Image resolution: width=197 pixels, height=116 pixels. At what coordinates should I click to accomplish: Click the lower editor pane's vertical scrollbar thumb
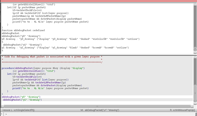click(x=195, y=93)
